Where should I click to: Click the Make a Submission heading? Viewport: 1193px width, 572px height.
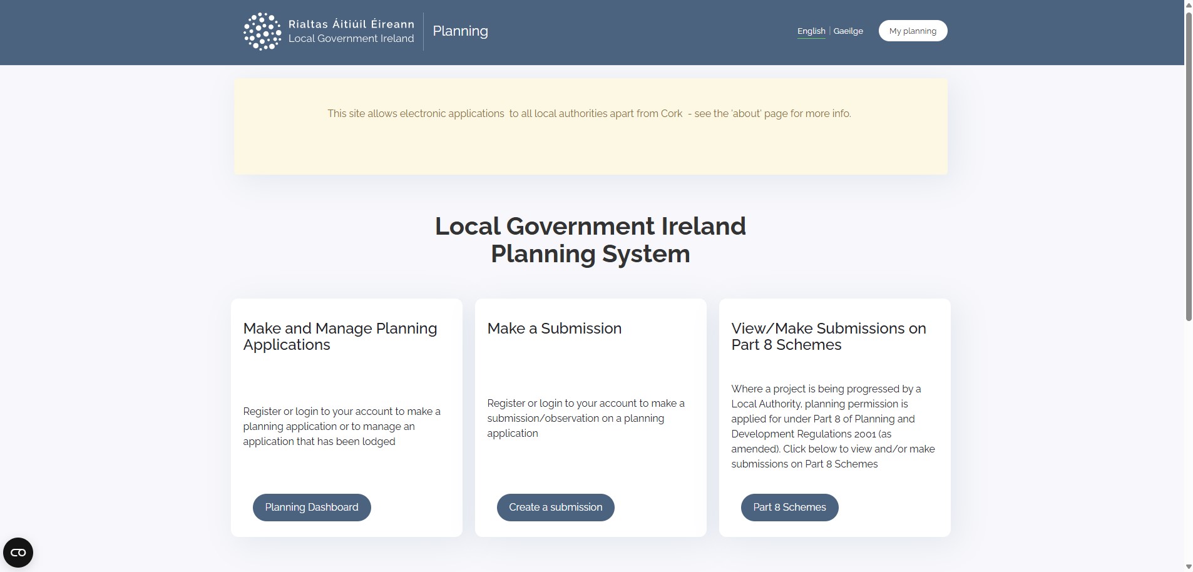click(555, 329)
